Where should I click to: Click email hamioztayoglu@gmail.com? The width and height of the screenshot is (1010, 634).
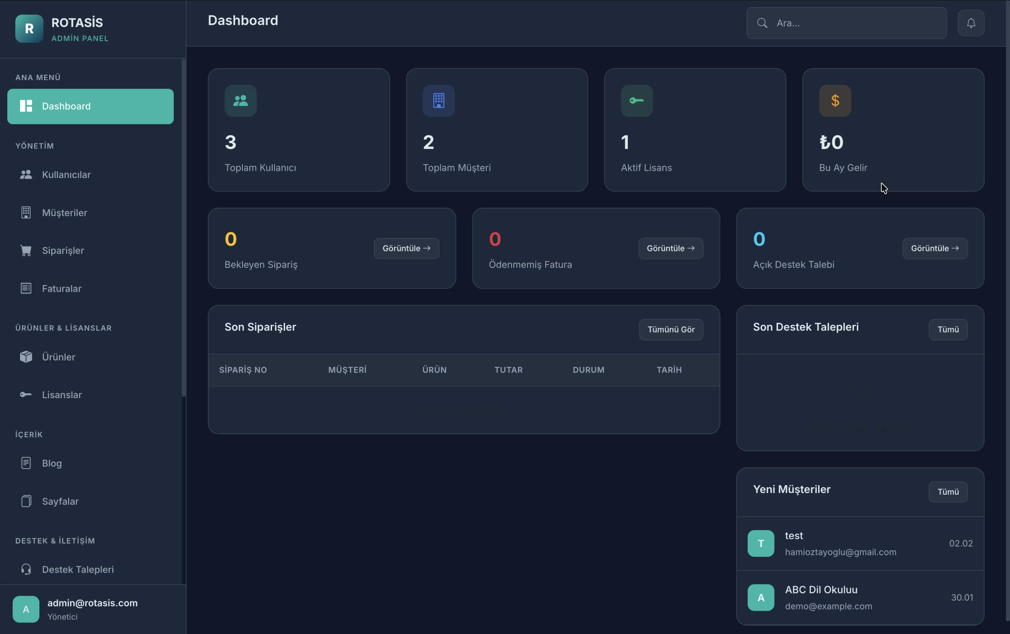coord(841,552)
